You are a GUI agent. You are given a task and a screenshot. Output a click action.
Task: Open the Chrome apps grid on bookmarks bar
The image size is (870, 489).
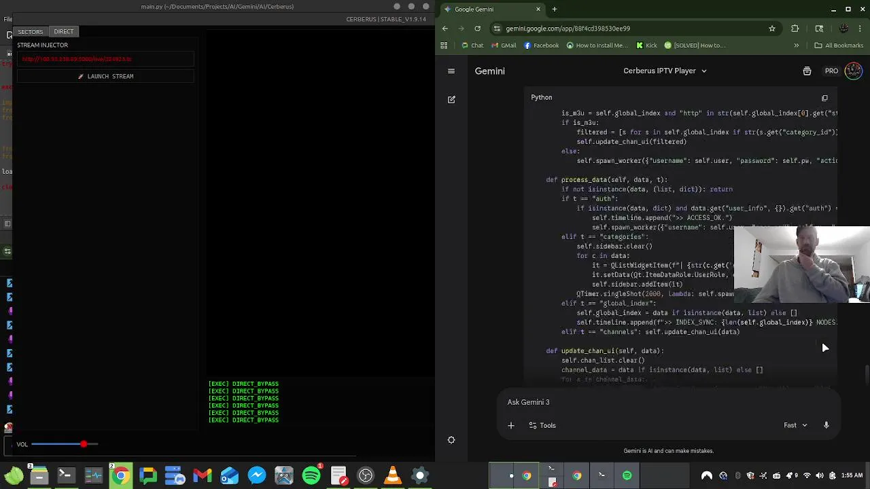(x=444, y=46)
